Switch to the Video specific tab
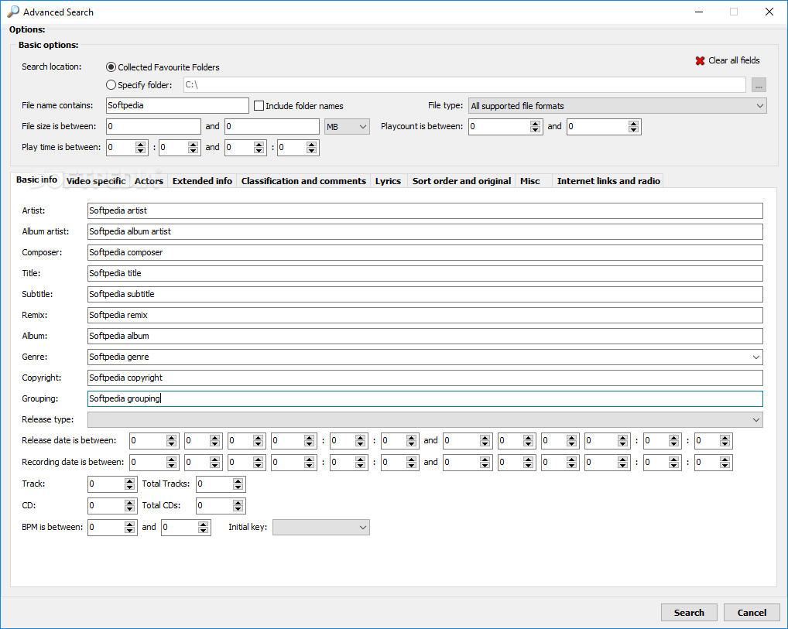The width and height of the screenshot is (788, 629). click(x=96, y=181)
